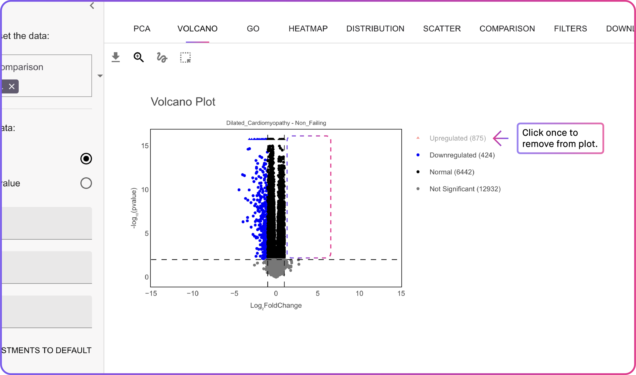Activate the freeform lasso selection tool

click(x=162, y=57)
